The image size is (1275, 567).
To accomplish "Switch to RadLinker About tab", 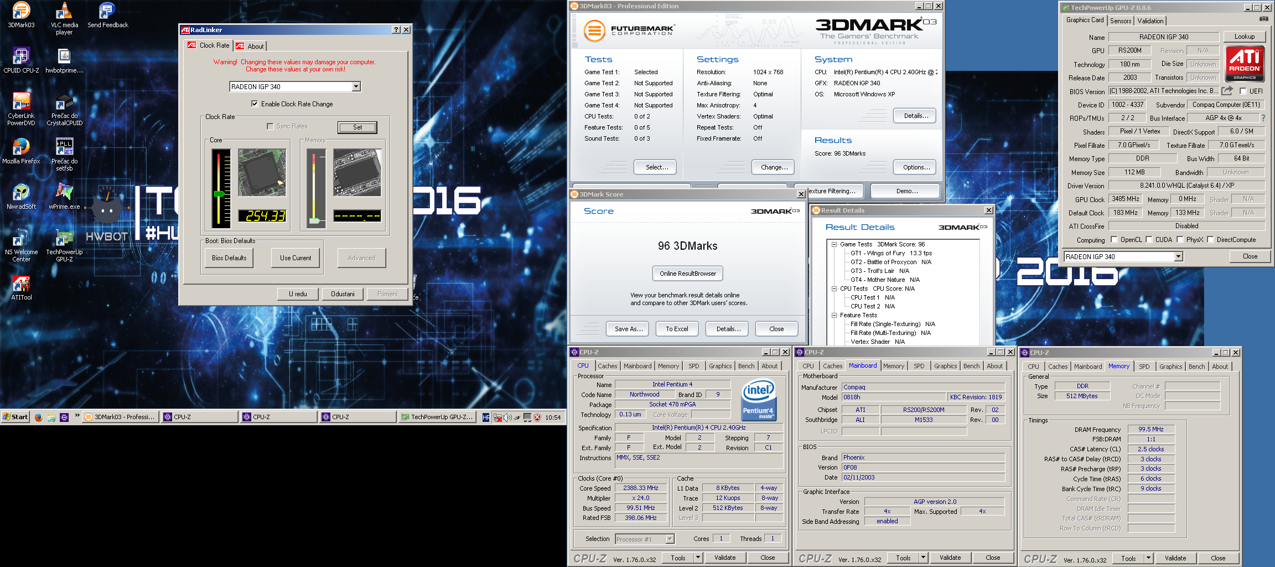I will coord(250,46).
